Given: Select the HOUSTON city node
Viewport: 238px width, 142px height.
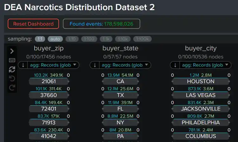Looking at the screenshot, I should 201,81.
